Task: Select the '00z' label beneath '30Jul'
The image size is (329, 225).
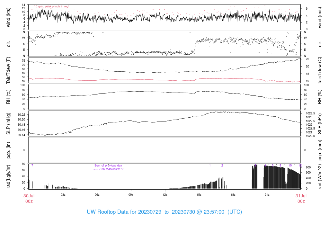Action: pos(29,201)
